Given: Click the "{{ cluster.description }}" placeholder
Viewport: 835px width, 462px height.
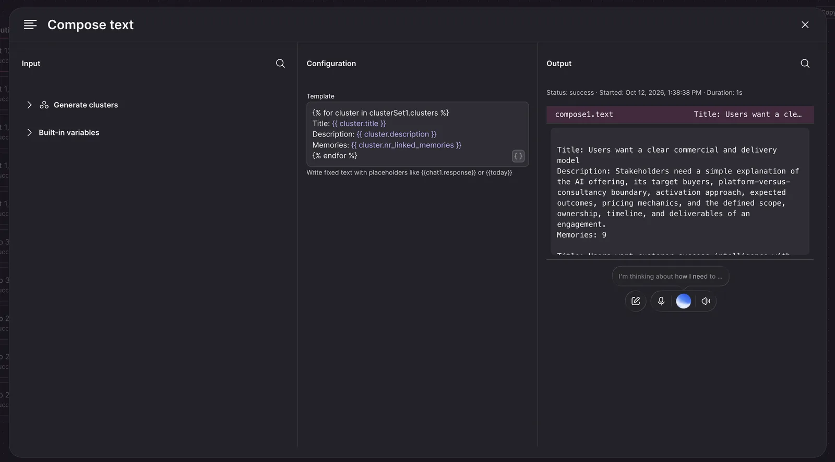Looking at the screenshot, I should (397, 134).
